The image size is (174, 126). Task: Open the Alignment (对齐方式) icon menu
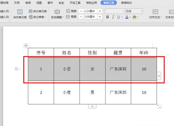155,12
